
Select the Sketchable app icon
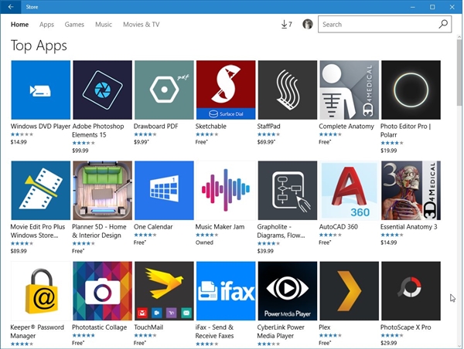coord(226,90)
